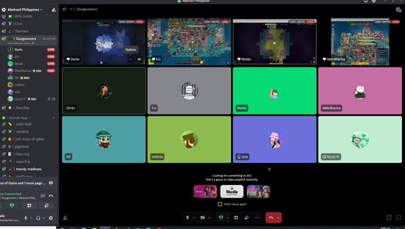Check the Don't show again box
The width and height of the screenshot is (405, 229).
pyautogui.click(x=220, y=204)
